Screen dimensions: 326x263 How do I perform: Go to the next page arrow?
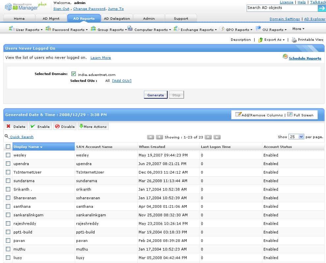click(x=208, y=137)
